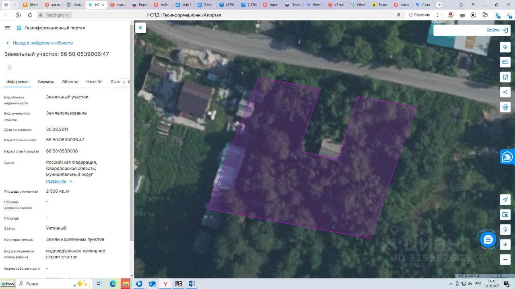
Task: Click the nspd.gov.ru address field
Action: click(x=58, y=15)
